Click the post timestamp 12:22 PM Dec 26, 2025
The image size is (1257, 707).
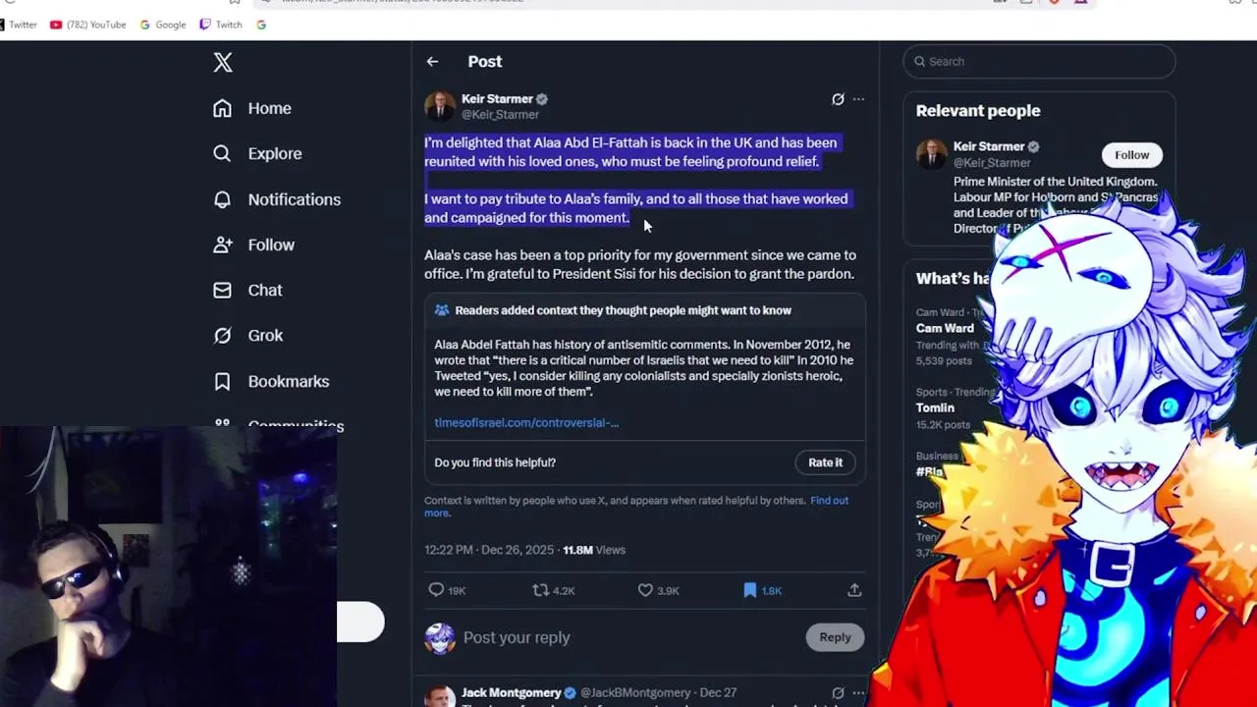489,550
